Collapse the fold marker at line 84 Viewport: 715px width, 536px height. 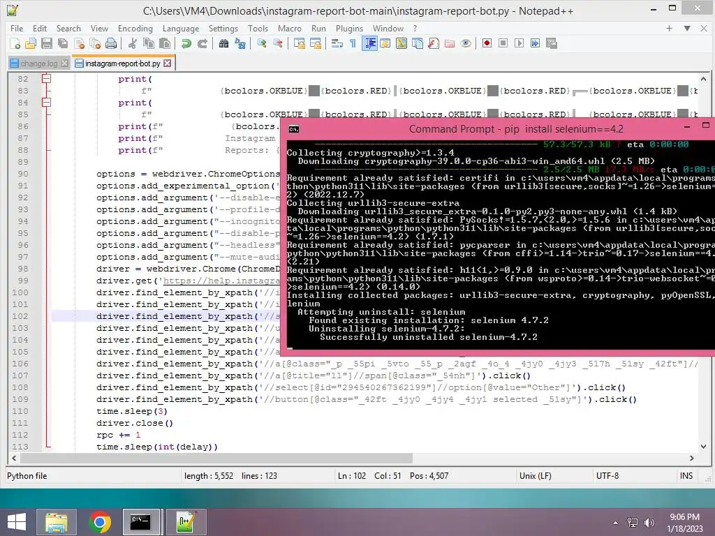click(x=46, y=103)
